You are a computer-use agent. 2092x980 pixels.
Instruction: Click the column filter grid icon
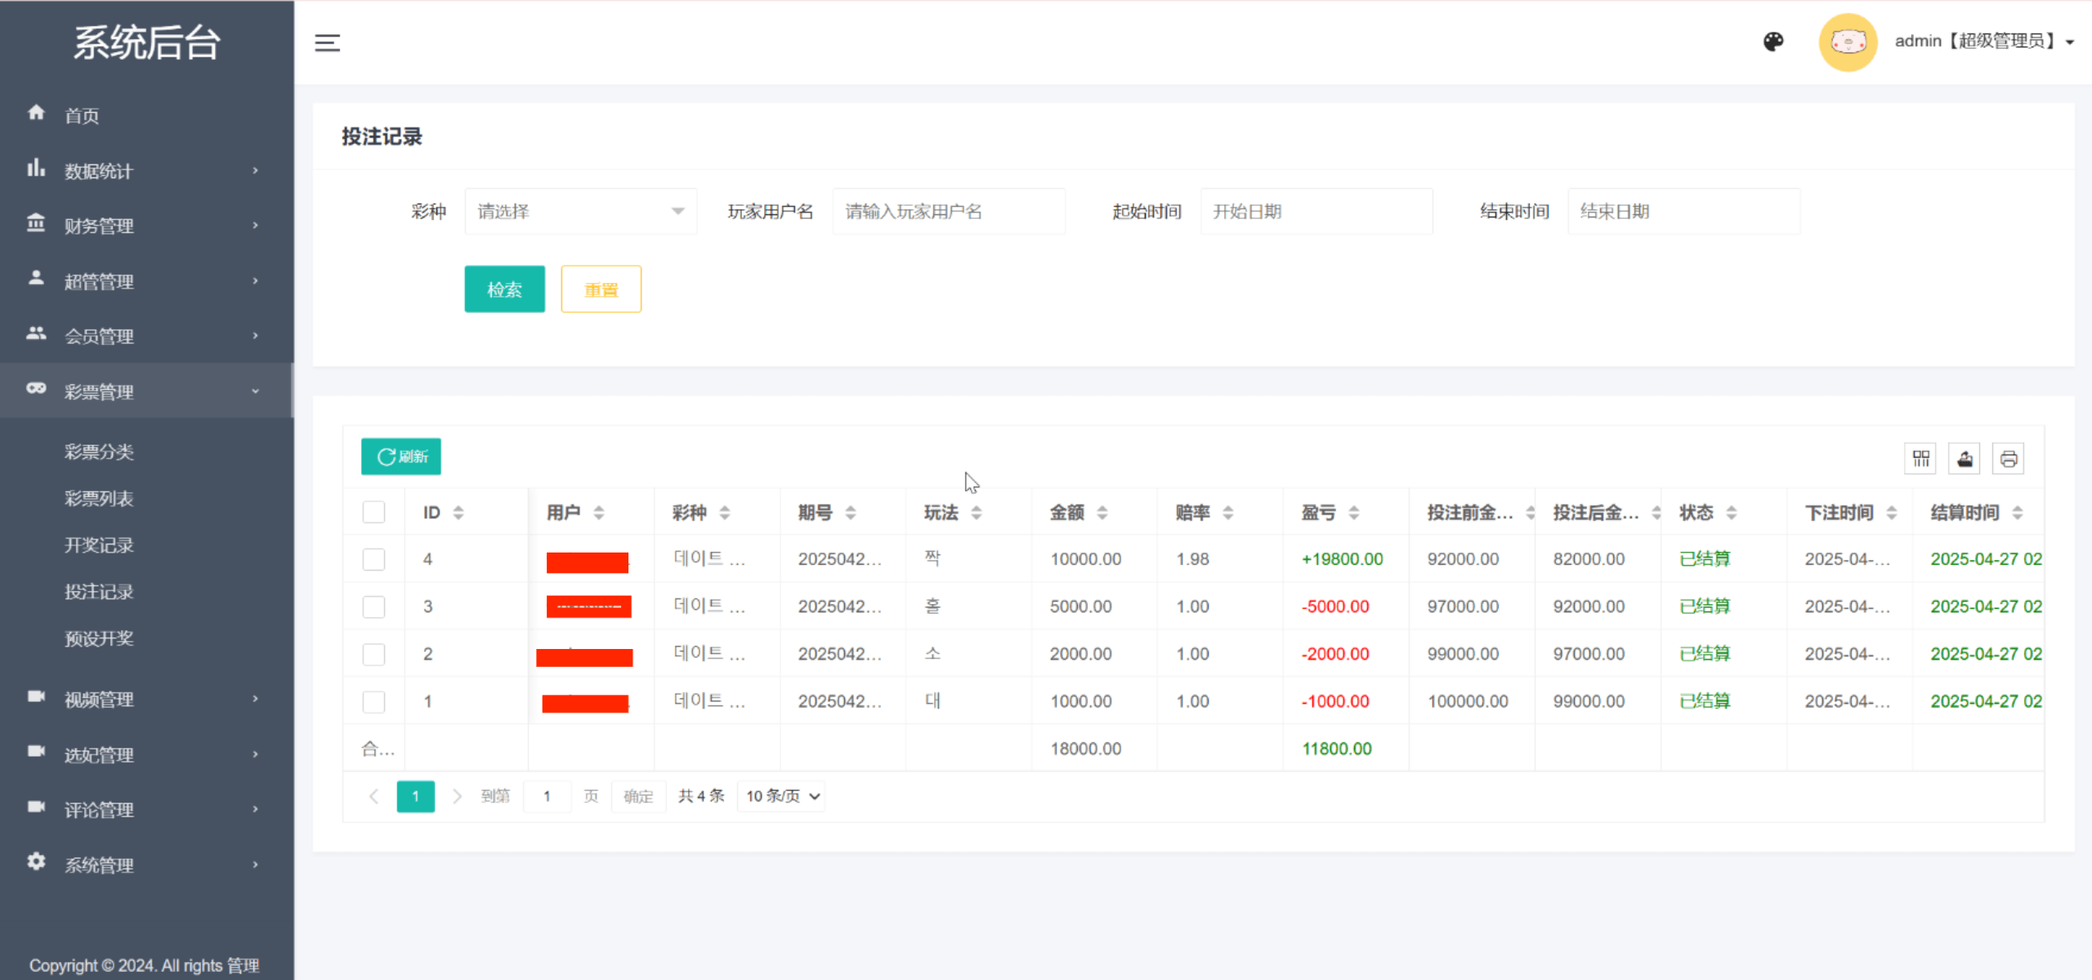tap(1920, 459)
